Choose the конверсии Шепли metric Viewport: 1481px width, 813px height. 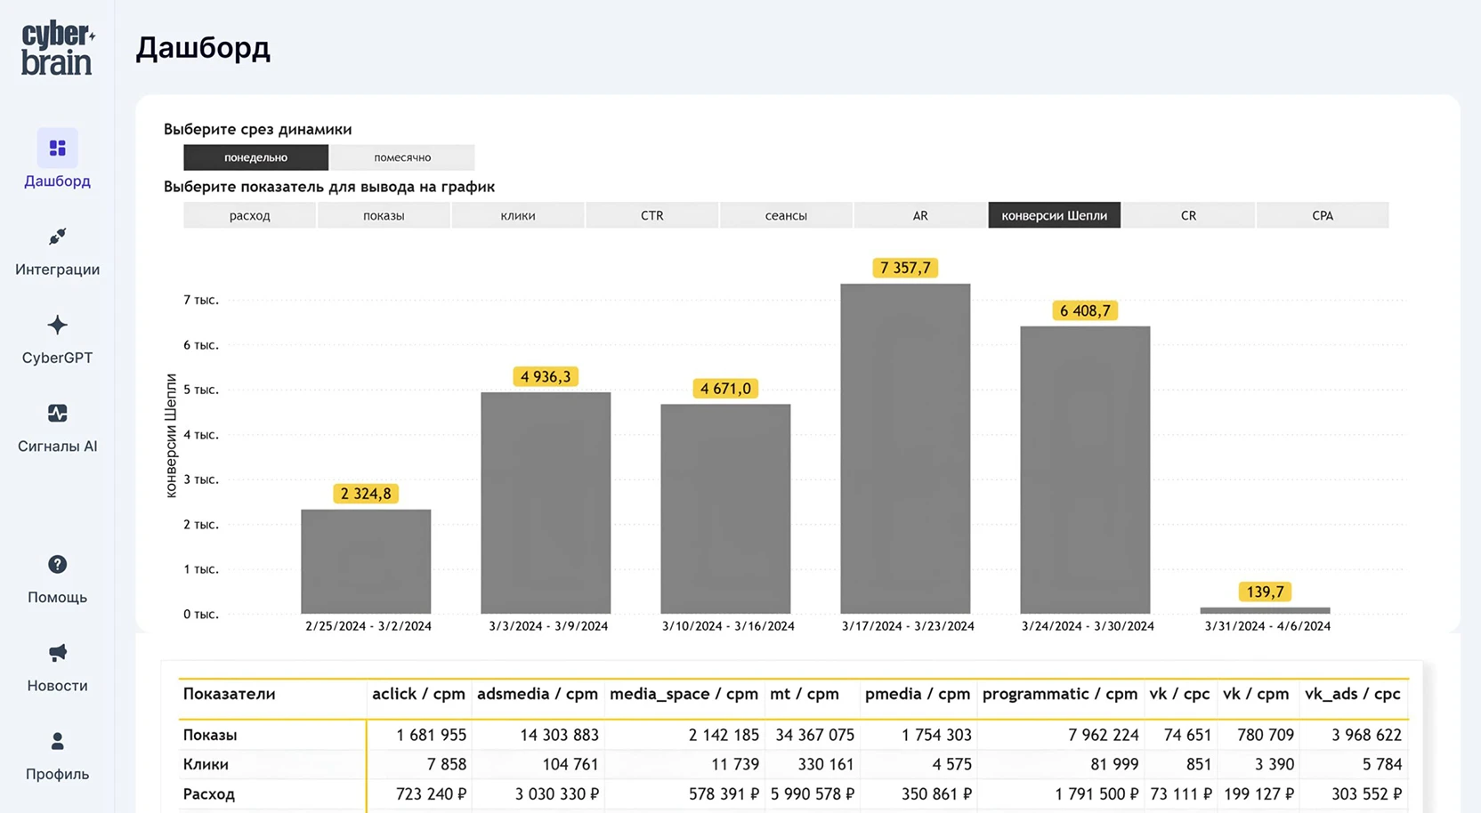(1054, 215)
